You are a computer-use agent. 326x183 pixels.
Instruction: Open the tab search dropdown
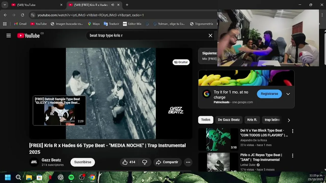[x=5, y=5]
